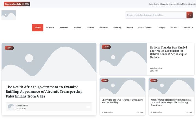Click the NEWS tag on the Wyatt Earp card
Screen dimensions: 196x122
pos(105,81)
